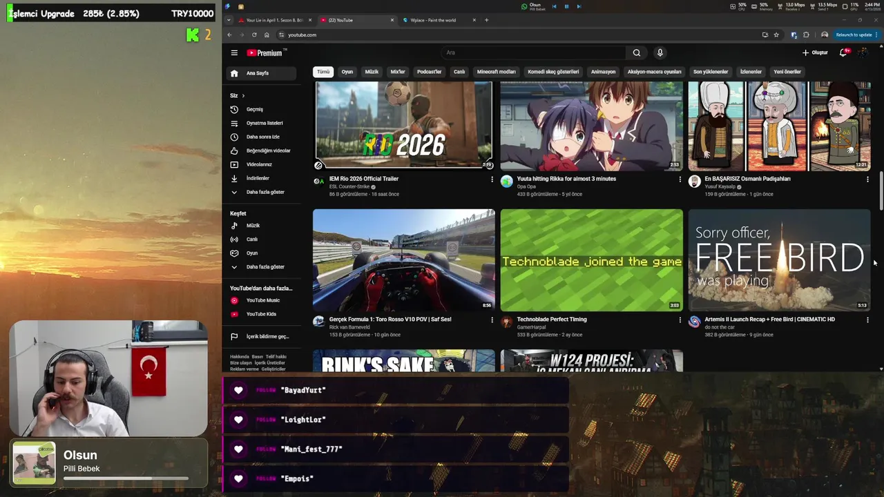Open a new browser tab

tap(486, 20)
